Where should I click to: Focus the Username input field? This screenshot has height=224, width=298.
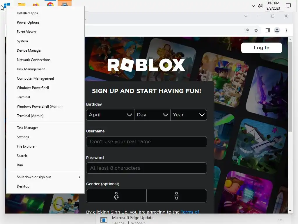point(146,142)
